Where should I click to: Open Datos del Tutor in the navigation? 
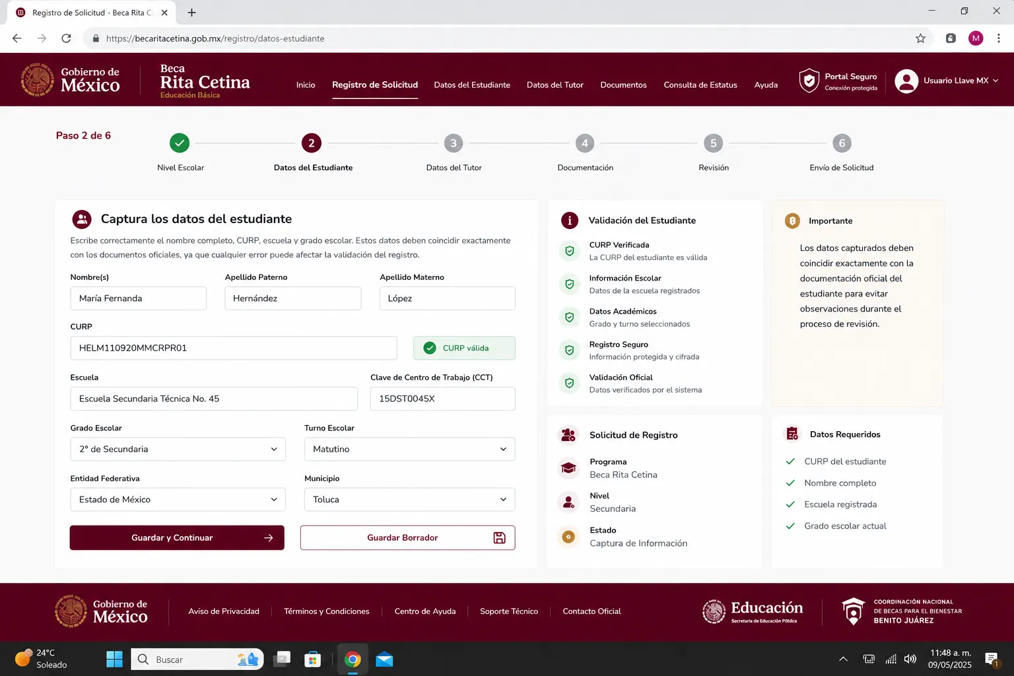click(555, 85)
